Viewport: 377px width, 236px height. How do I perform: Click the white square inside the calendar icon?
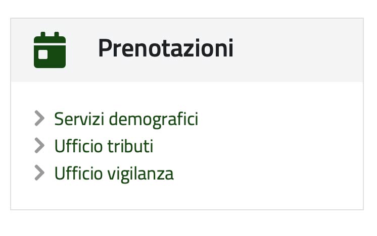coord(43,54)
